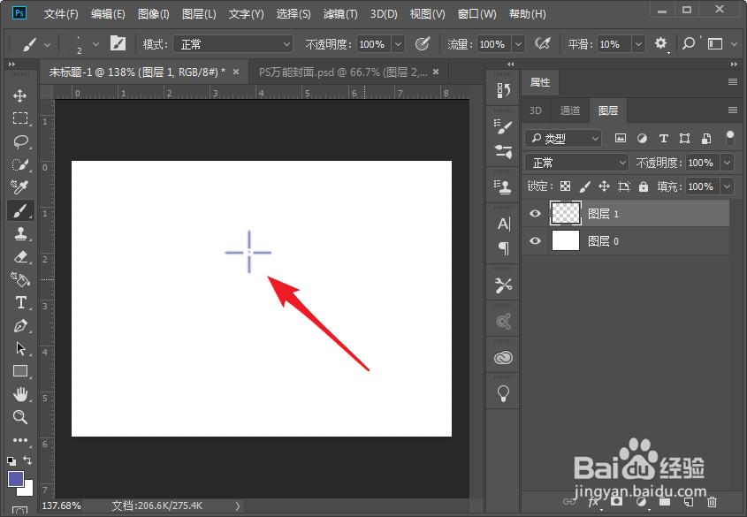
Task: Open the 窗口(W) menu
Action: click(476, 14)
